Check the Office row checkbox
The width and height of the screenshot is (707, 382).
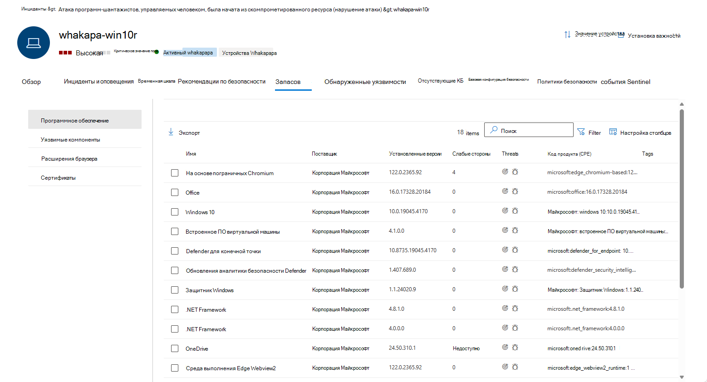[175, 192]
